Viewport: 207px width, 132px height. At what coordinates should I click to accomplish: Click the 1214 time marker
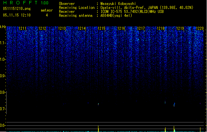click(x=82, y=28)
